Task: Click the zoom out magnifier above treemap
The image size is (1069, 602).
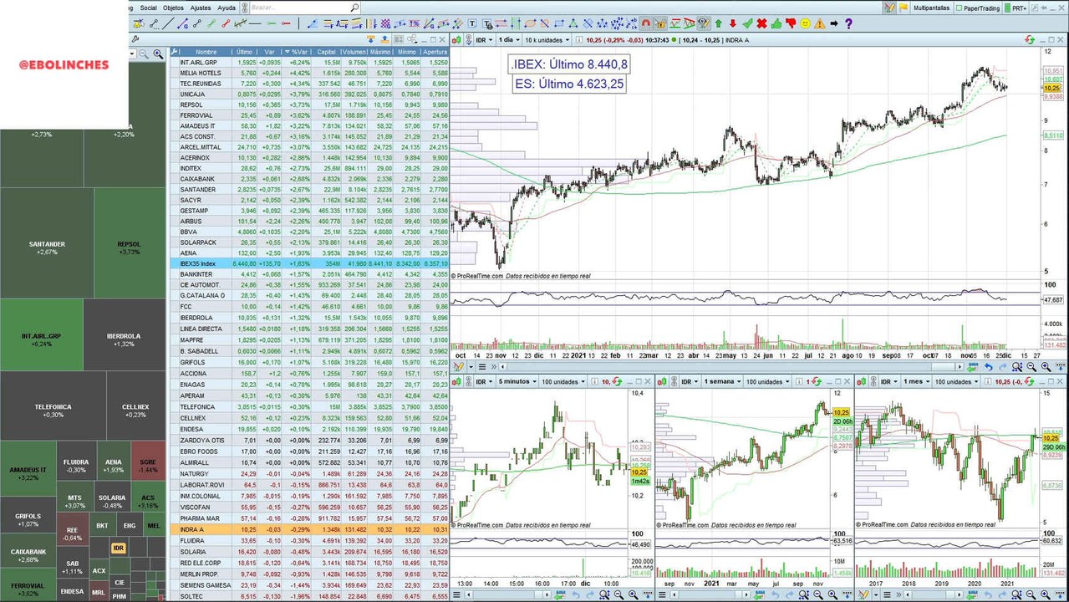Action: (x=143, y=54)
